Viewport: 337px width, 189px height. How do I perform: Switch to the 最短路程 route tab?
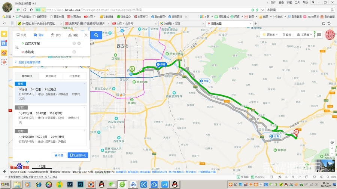tap(51, 76)
